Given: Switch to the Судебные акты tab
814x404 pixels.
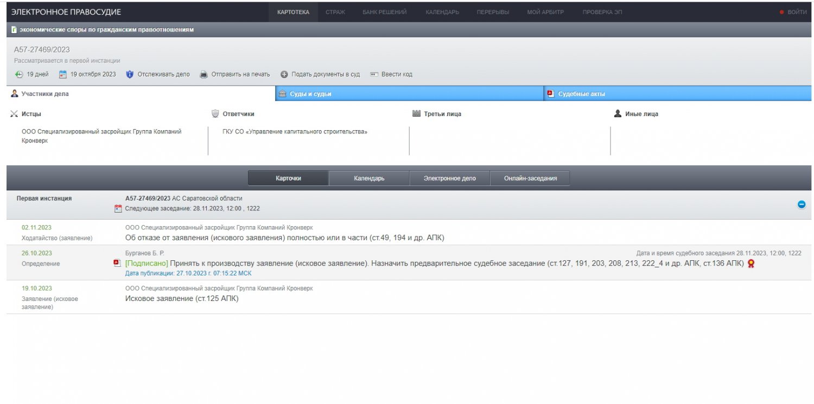Looking at the screenshot, I should 678,94.
